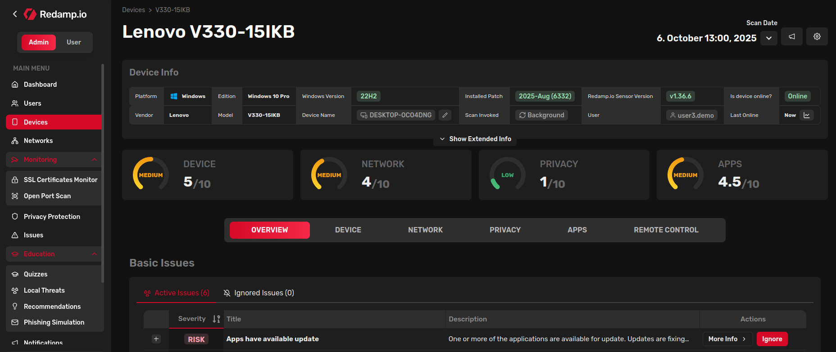Collapse the Education section chevron
Viewport: 836px width, 352px height.
94,254
